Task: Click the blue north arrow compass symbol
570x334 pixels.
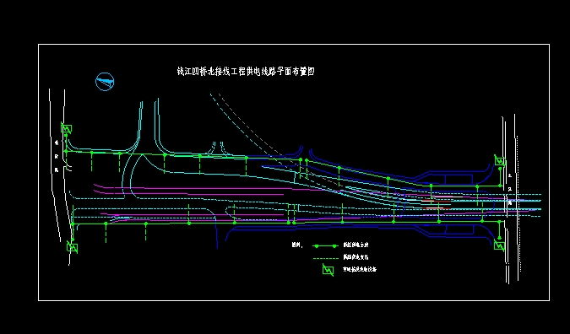Action: click(105, 82)
